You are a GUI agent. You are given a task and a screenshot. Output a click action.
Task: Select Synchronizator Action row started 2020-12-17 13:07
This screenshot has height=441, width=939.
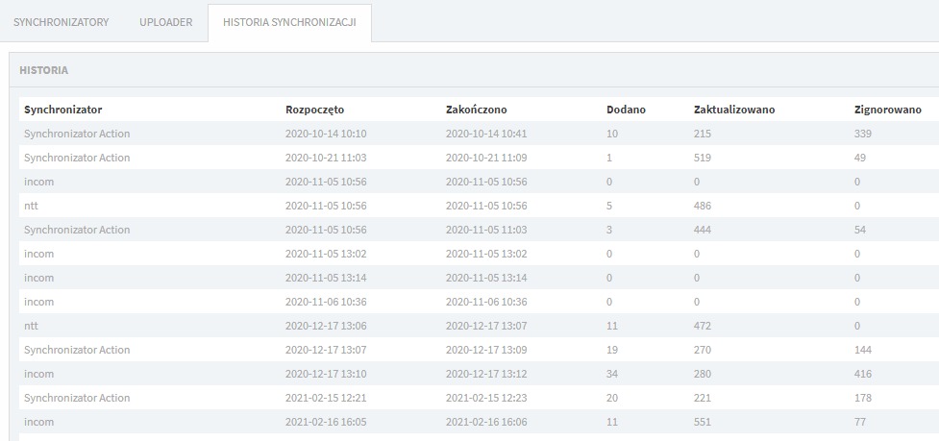tap(479, 350)
